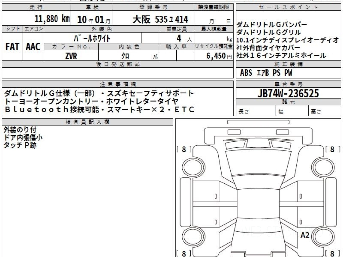Select the seating capacity 4 人
Viewport: 343px width, 257px height.
pos(184,38)
